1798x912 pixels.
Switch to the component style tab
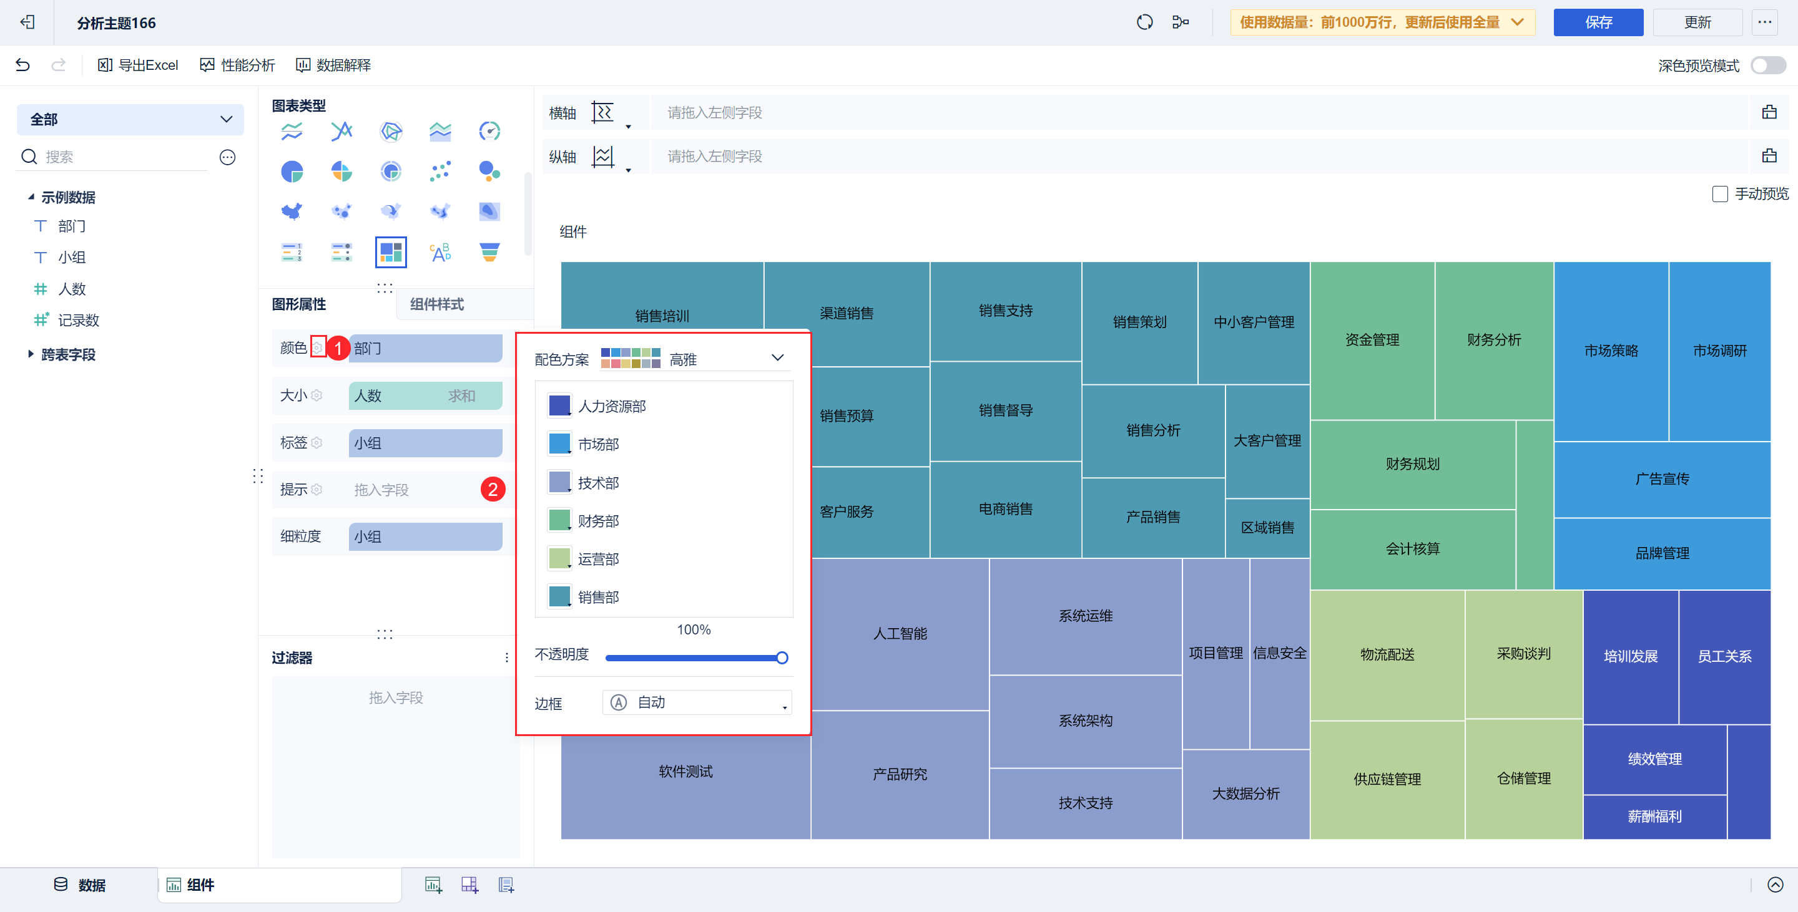point(437,304)
